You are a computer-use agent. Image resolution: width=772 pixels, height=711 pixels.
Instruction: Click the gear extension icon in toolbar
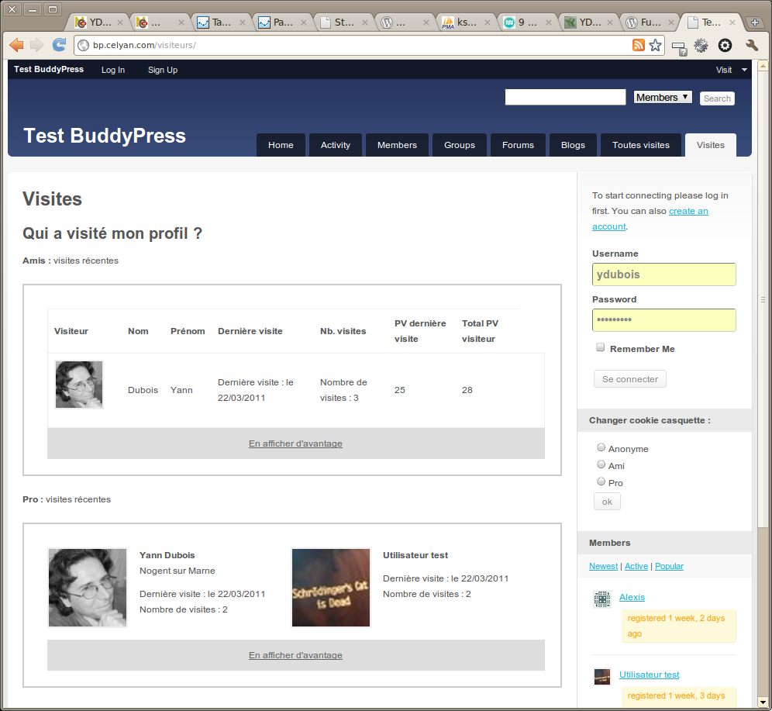701,46
